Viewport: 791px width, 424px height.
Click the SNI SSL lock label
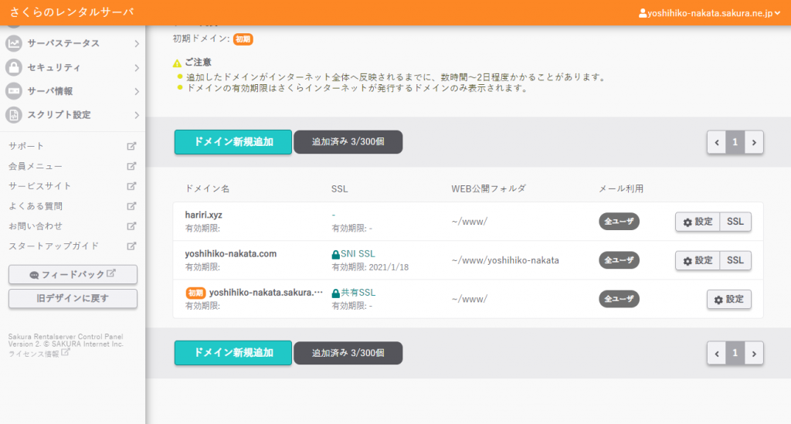[x=353, y=254]
